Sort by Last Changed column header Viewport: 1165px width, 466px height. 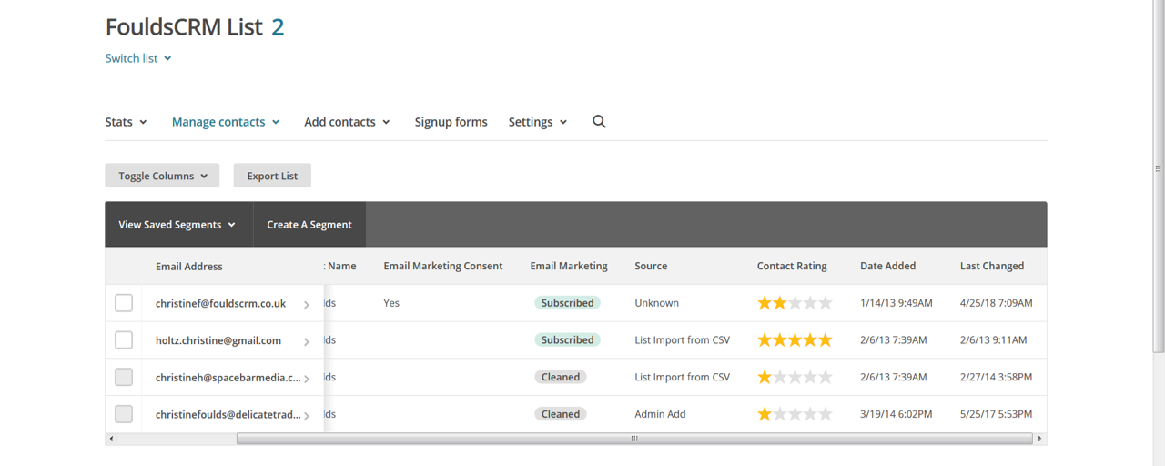(x=992, y=266)
